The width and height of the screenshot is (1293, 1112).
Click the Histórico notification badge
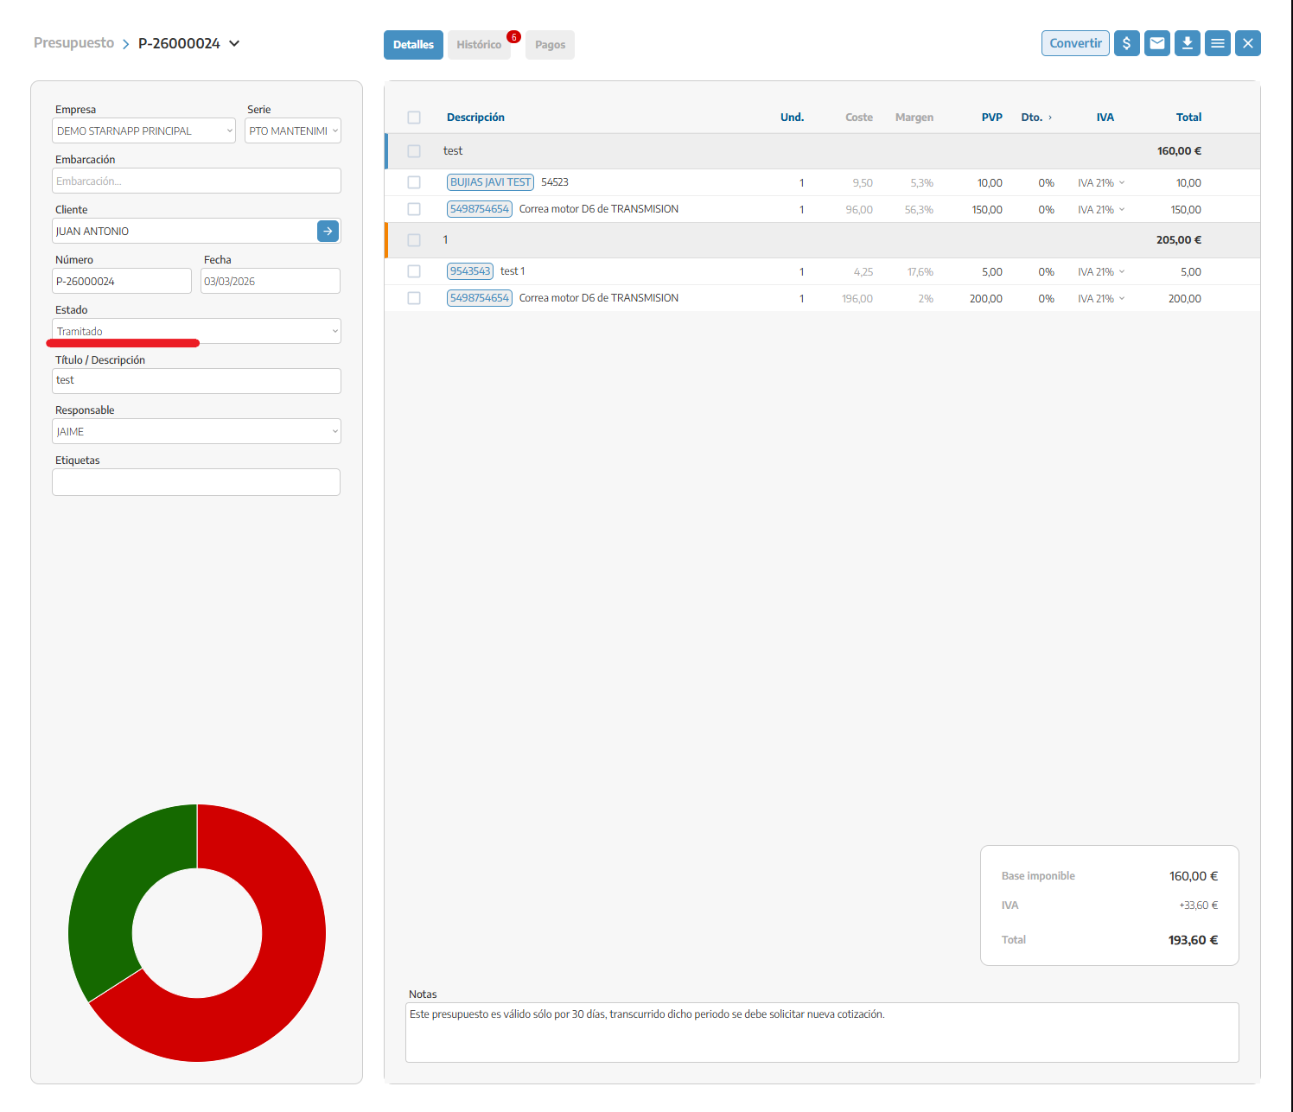coord(513,36)
